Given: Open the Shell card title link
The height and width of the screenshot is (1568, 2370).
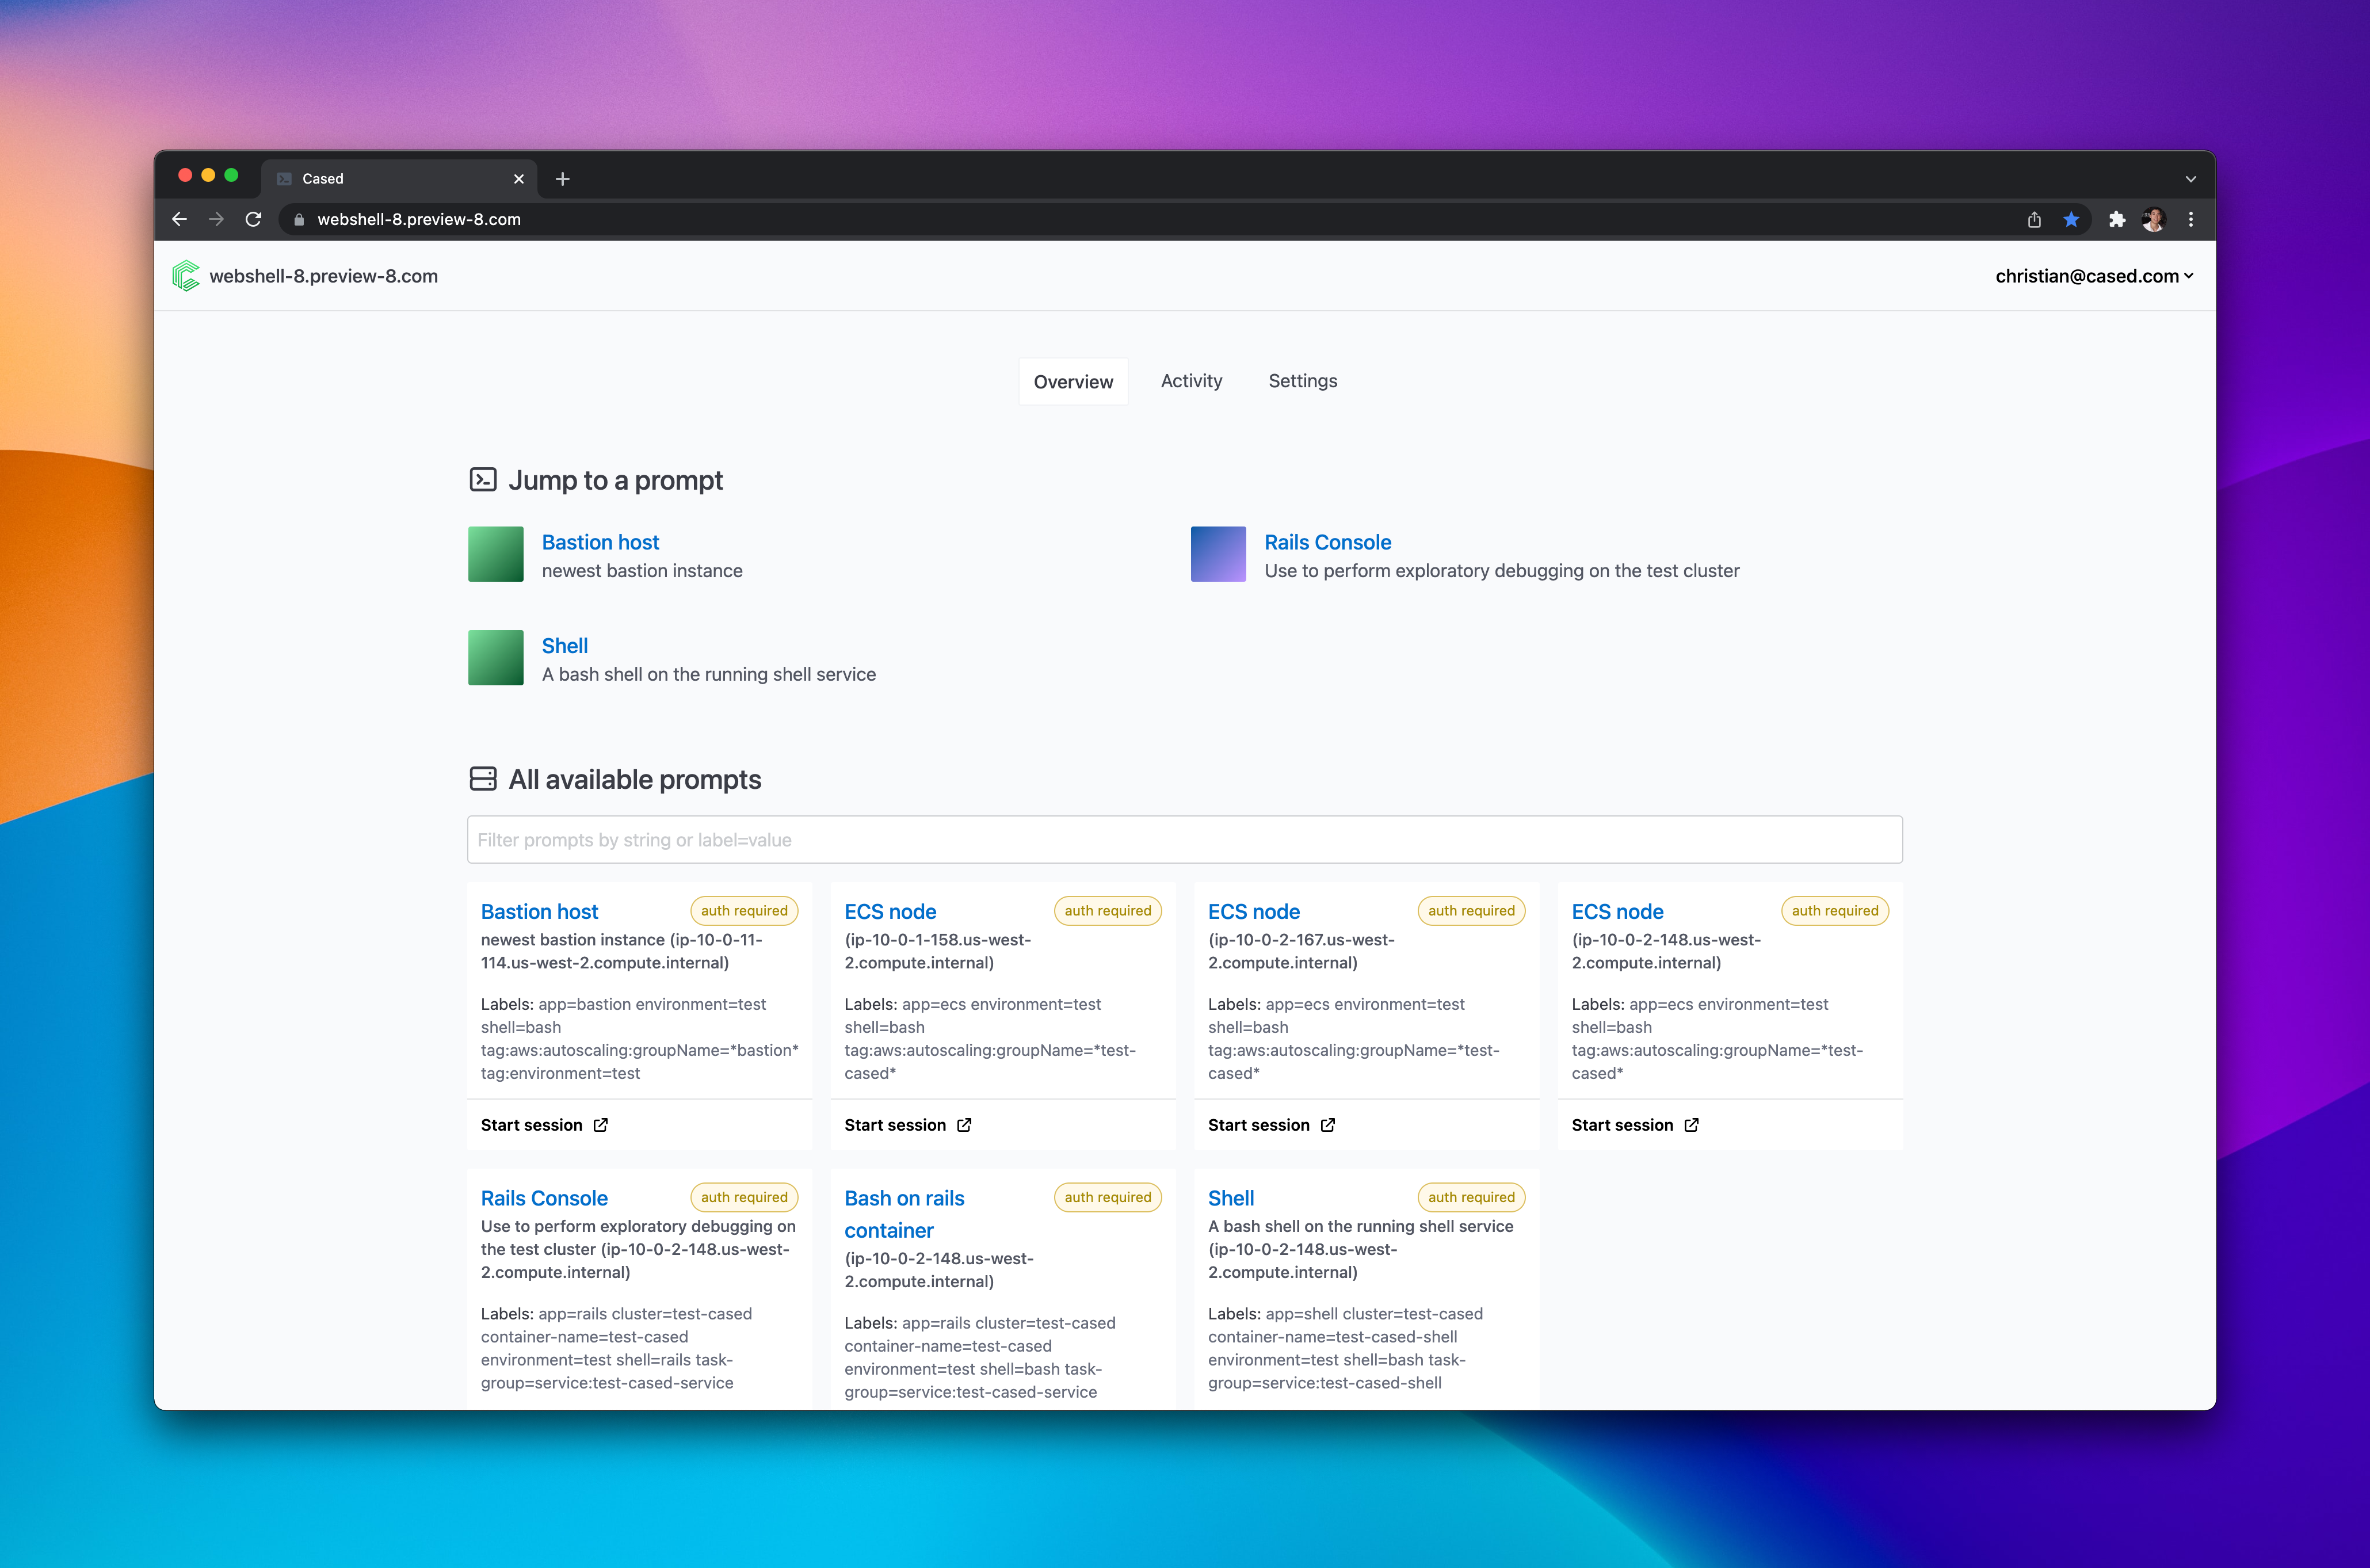Looking at the screenshot, I should [1231, 1198].
